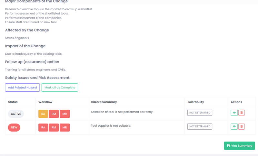The image size is (258, 156).
Task: Click the MR badge in NEW row
Action: tap(64, 128)
